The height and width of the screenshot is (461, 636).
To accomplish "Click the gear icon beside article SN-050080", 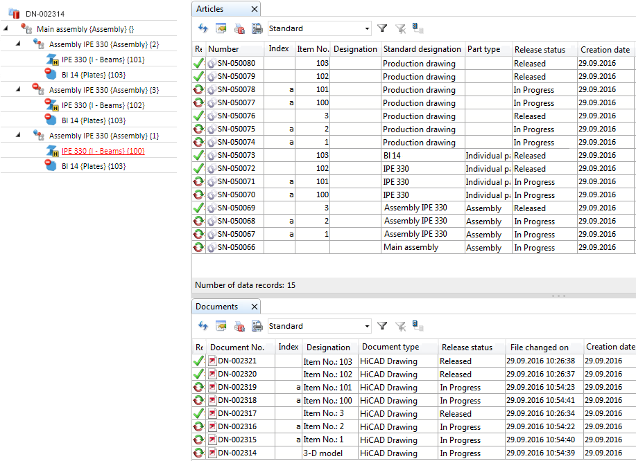I will (212, 64).
